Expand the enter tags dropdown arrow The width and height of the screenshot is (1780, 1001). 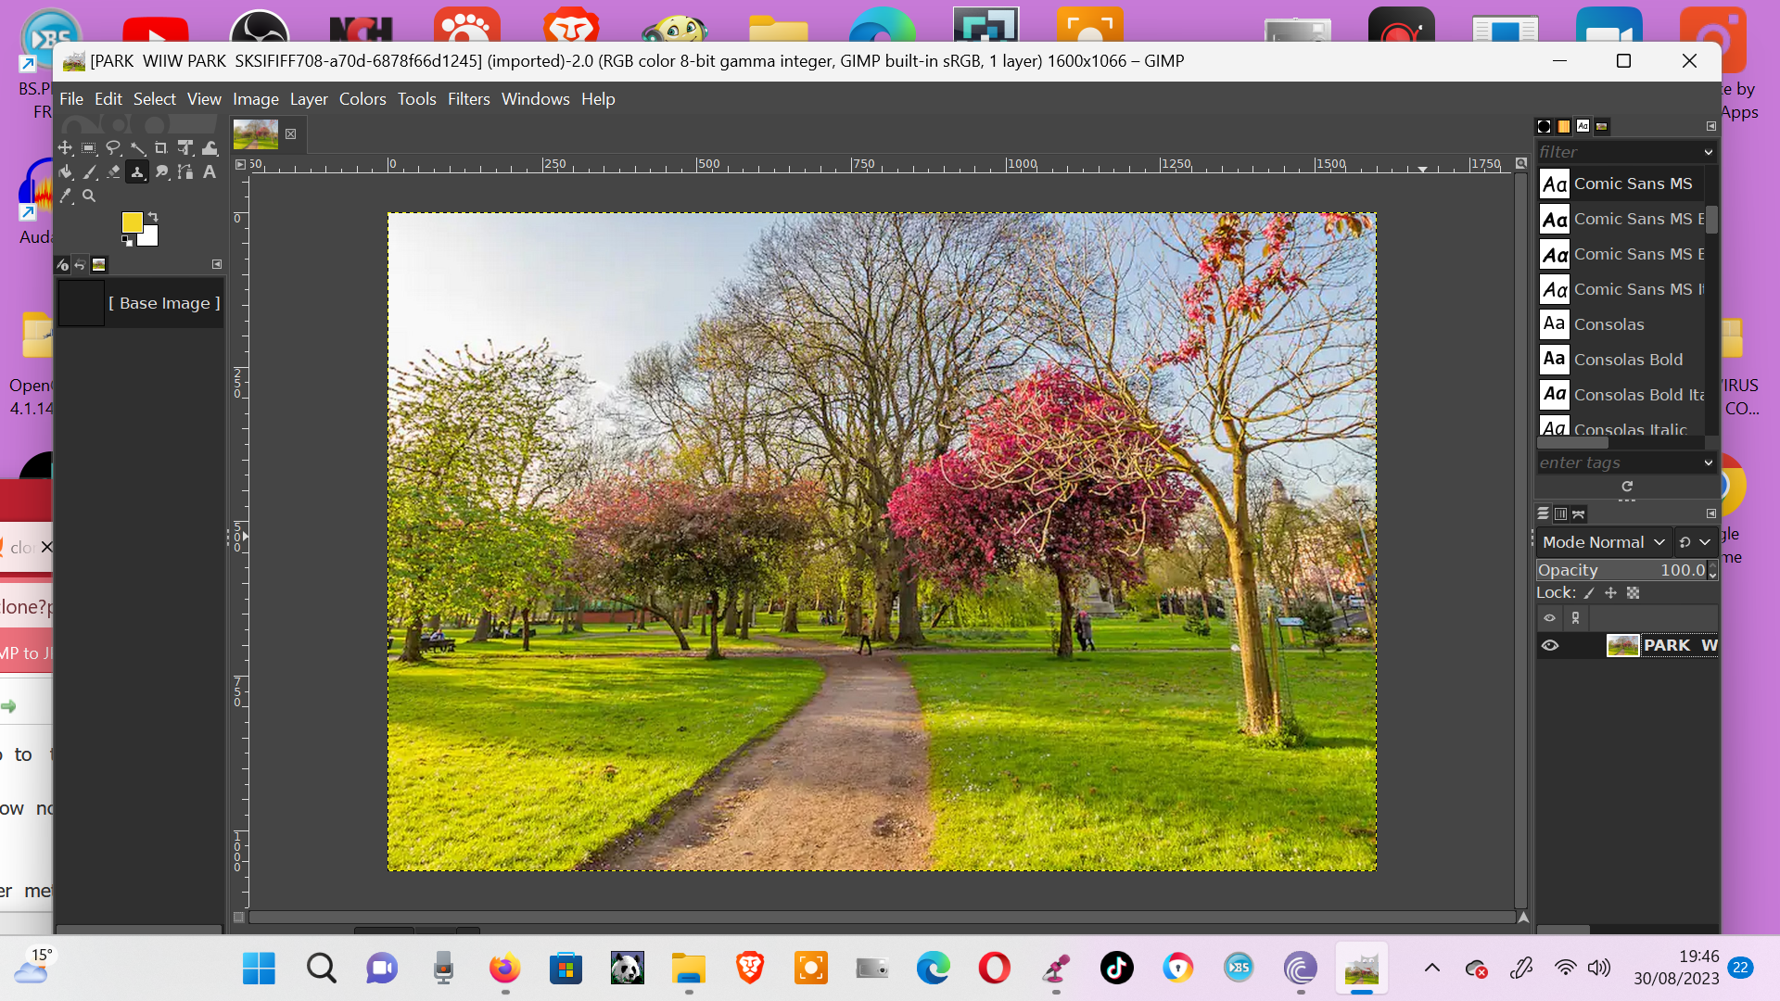click(x=1709, y=462)
